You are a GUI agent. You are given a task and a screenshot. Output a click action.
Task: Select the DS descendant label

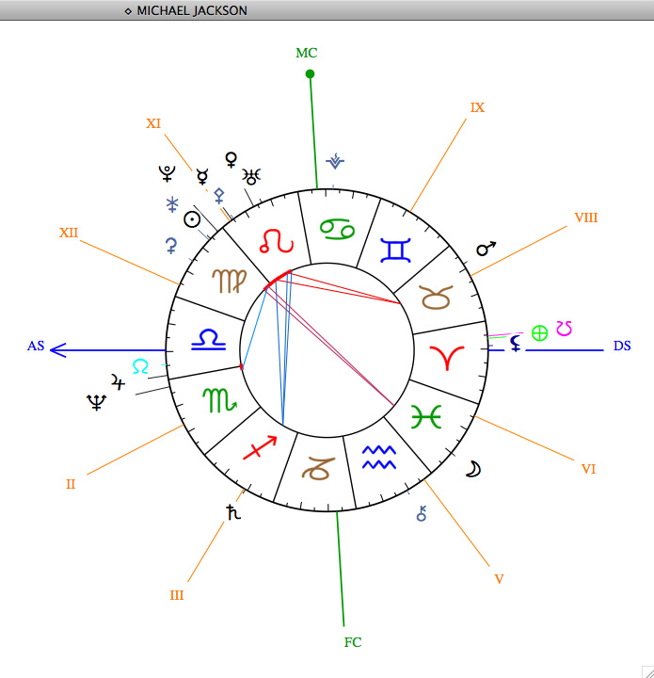622,346
